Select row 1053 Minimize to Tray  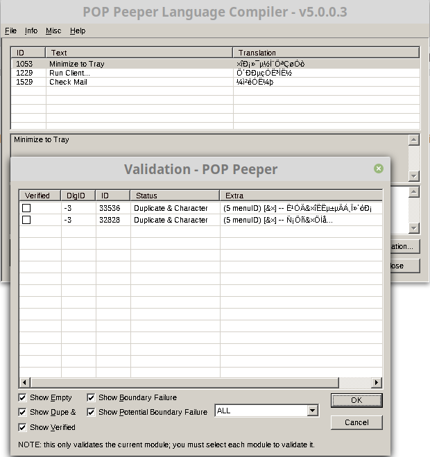point(216,64)
